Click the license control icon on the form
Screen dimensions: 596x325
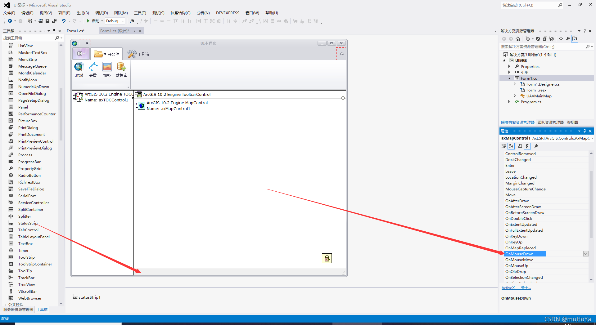coord(327,258)
